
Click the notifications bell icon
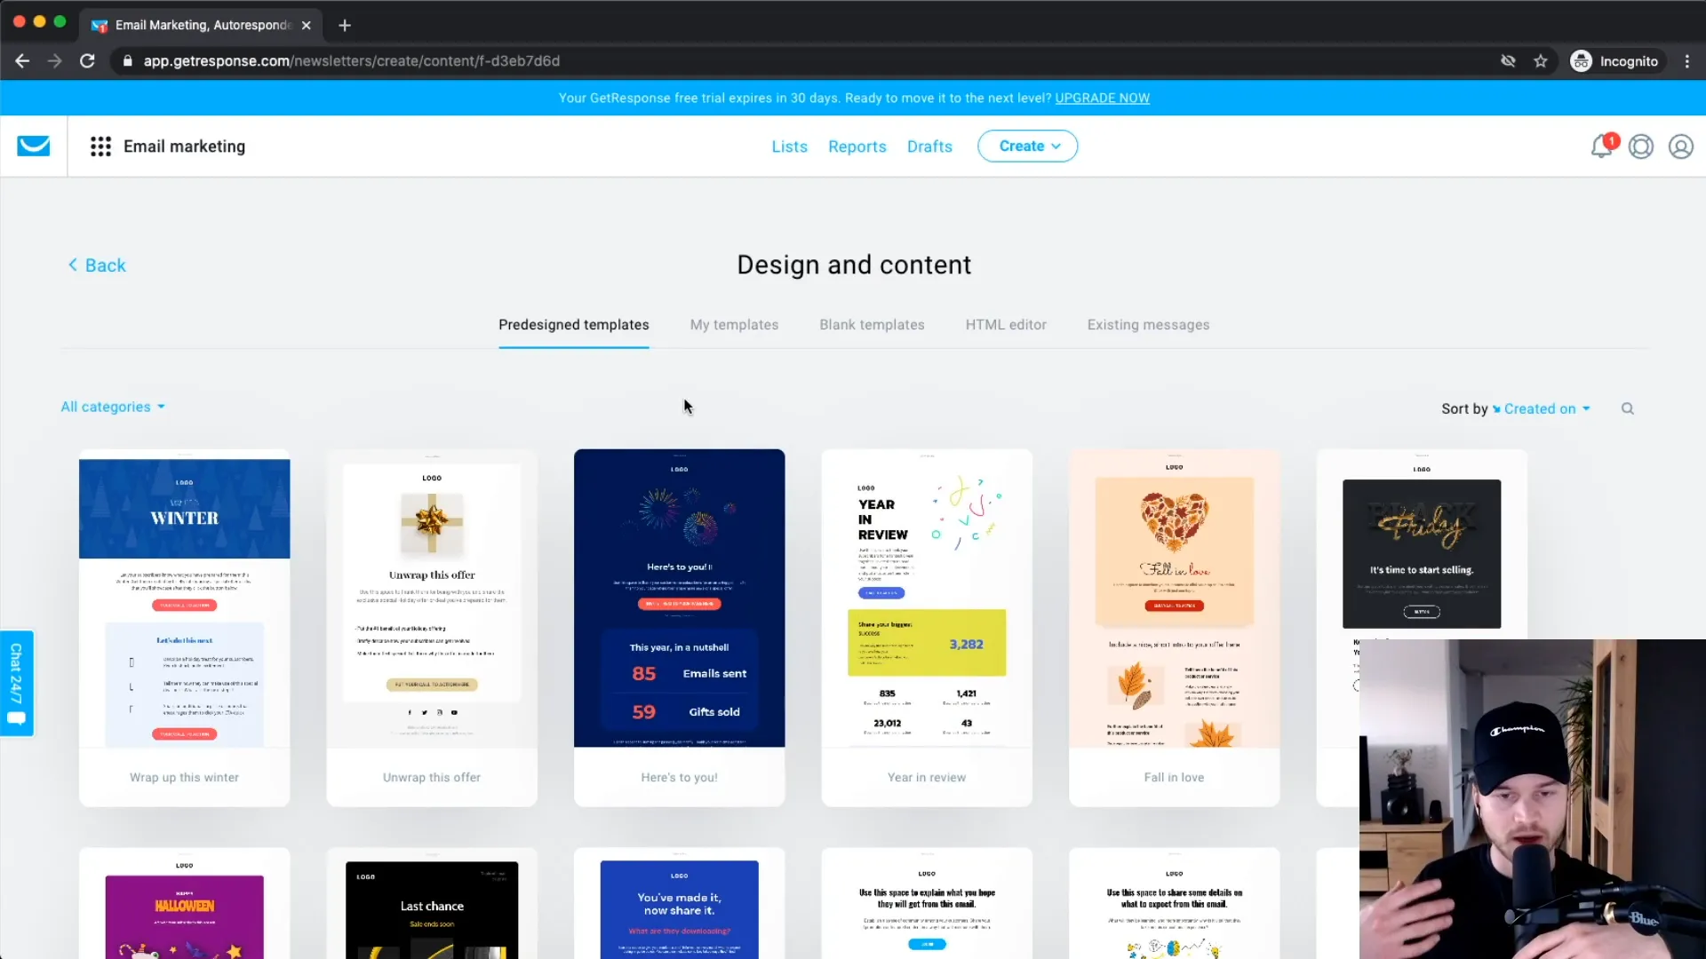1602,146
